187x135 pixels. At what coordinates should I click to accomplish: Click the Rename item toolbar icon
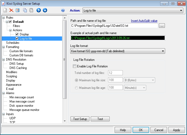tap(18, 10)
